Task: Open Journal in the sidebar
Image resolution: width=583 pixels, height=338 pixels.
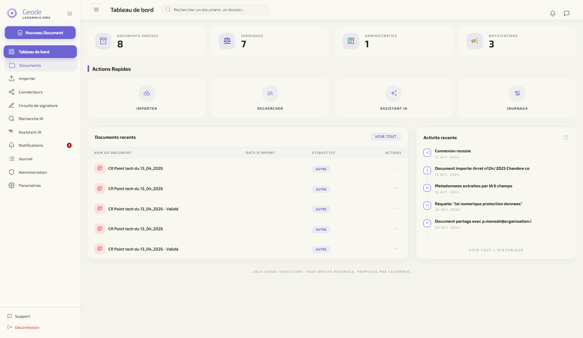Action: pos(40,159)
